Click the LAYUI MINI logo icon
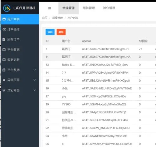This screenshot has height=147, width=156. click(7, 8)
